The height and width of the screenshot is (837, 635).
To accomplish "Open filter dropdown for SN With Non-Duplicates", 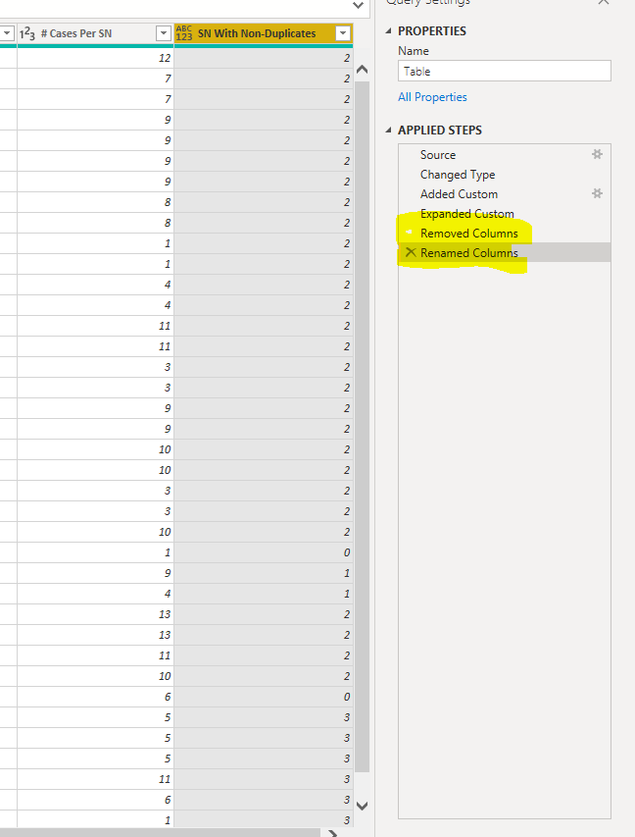I will [x=343, y=33].
